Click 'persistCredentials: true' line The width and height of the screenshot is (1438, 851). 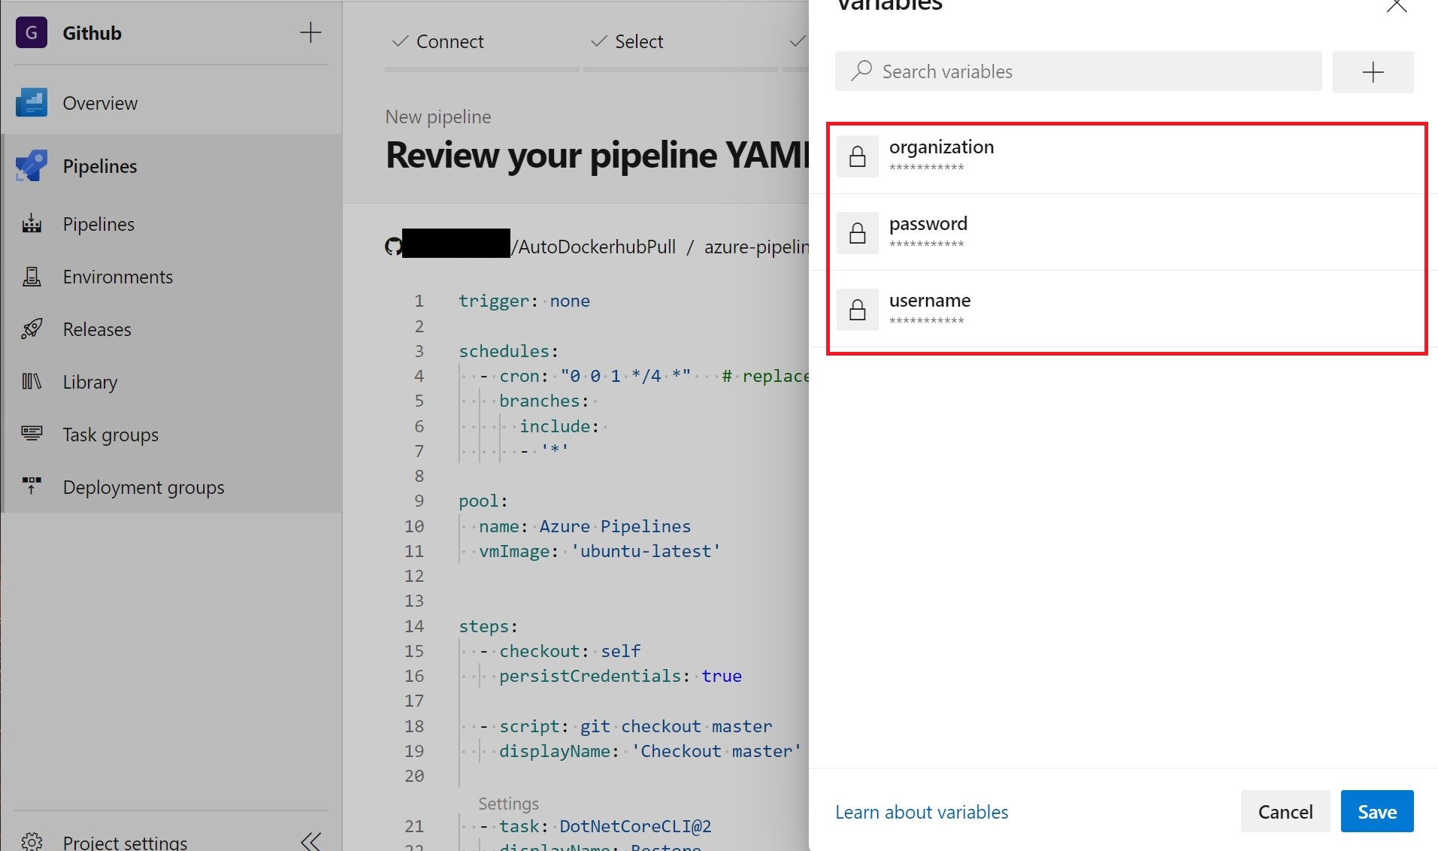[x=620, y=676]
